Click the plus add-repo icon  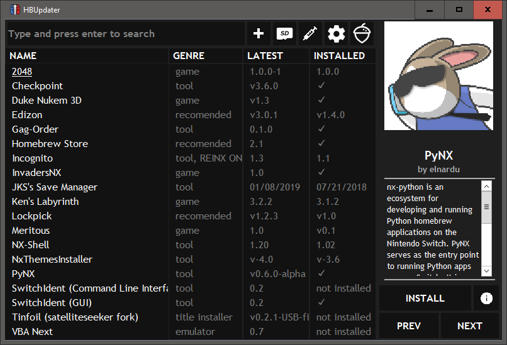(x=259, y=33)
